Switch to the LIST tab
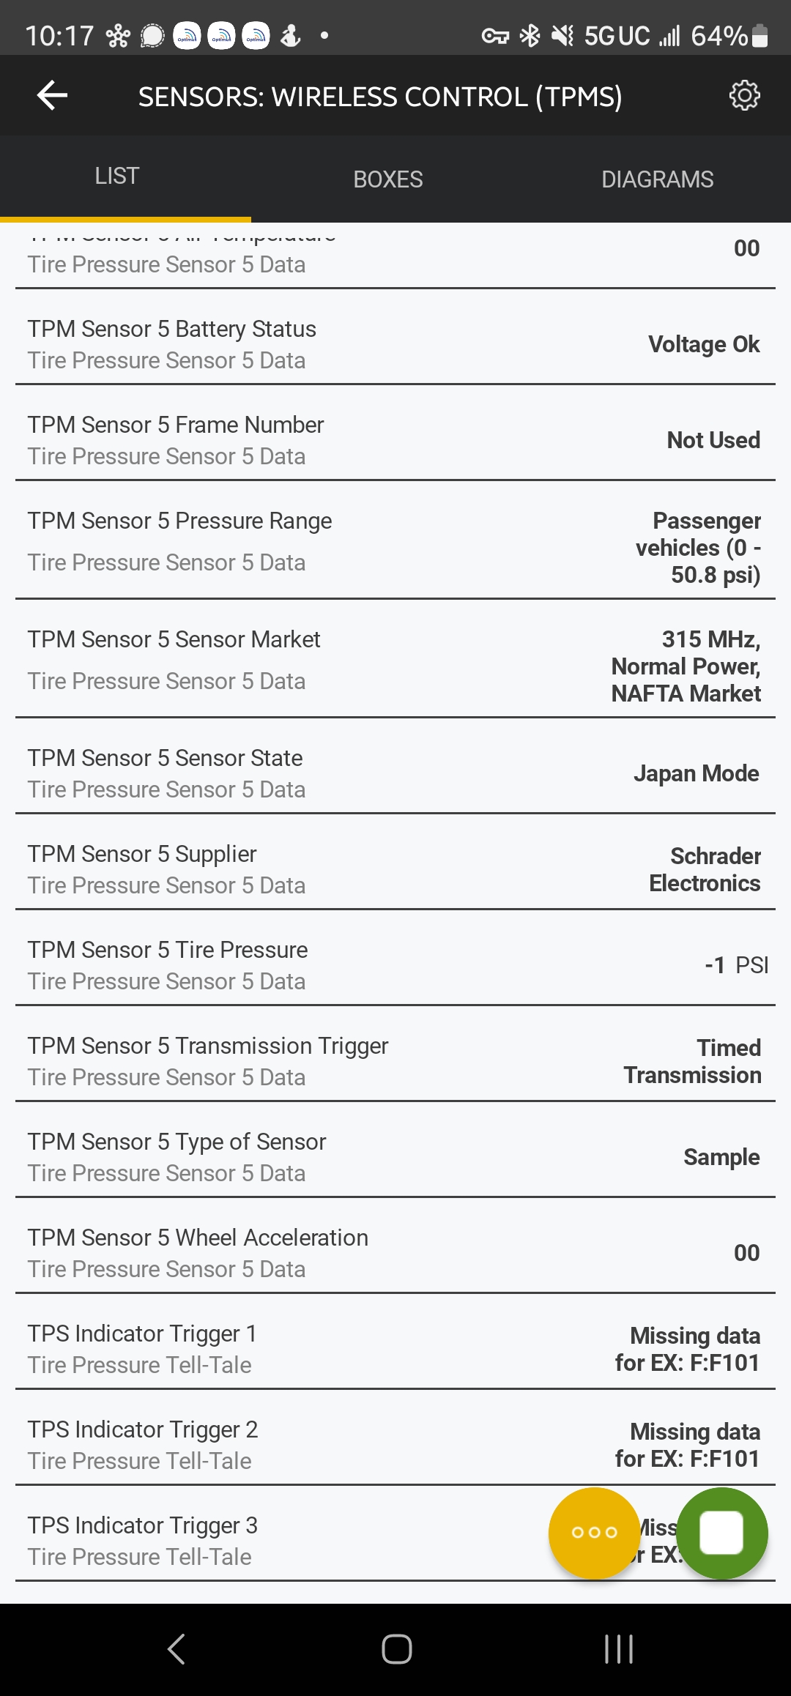 117,176
